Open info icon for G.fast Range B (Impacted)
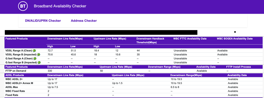This screenshot has width=264, height=98. (x=39, y=63)
